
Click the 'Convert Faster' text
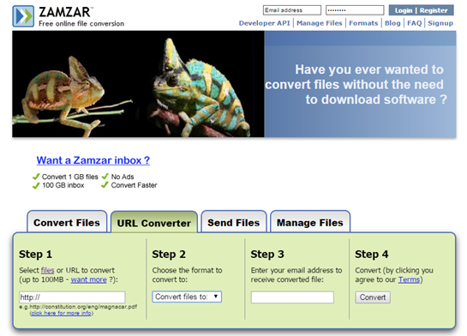click(x=134, y=185)
